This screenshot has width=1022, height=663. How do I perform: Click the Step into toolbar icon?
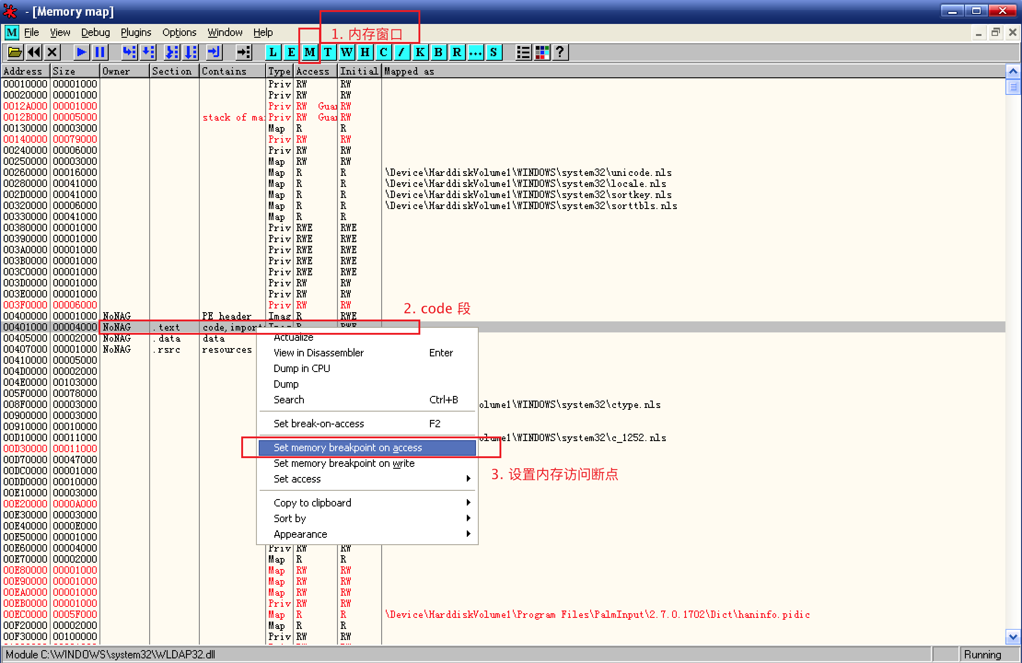[x=129, y=52]
